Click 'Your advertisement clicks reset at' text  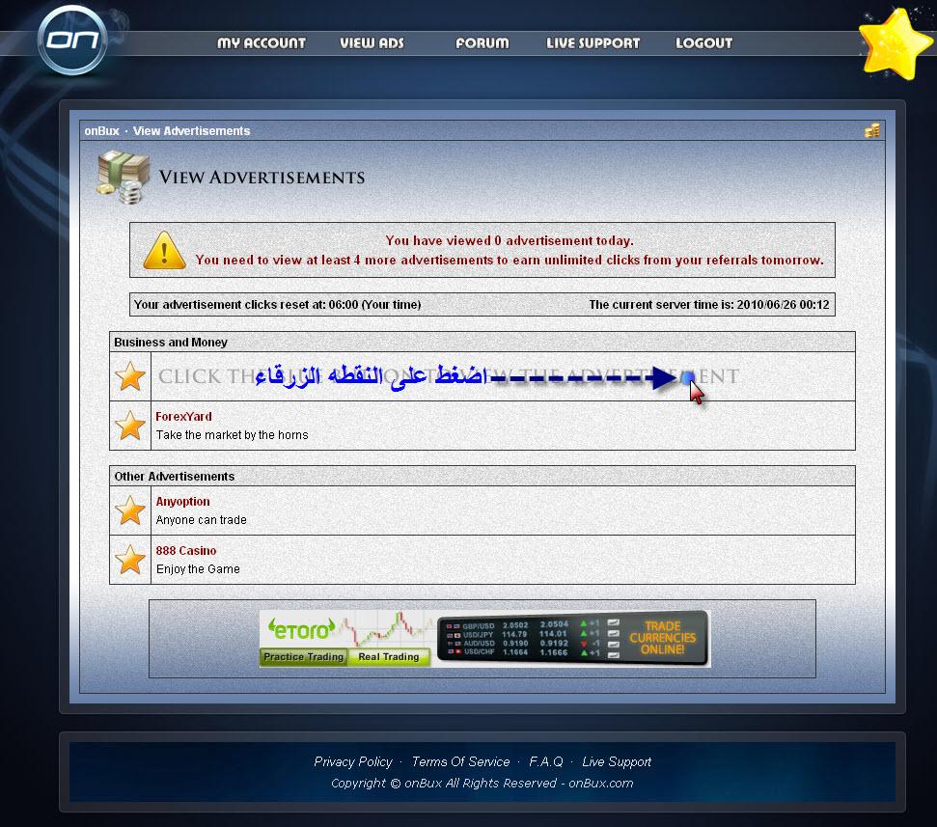(x=277, y=305)
